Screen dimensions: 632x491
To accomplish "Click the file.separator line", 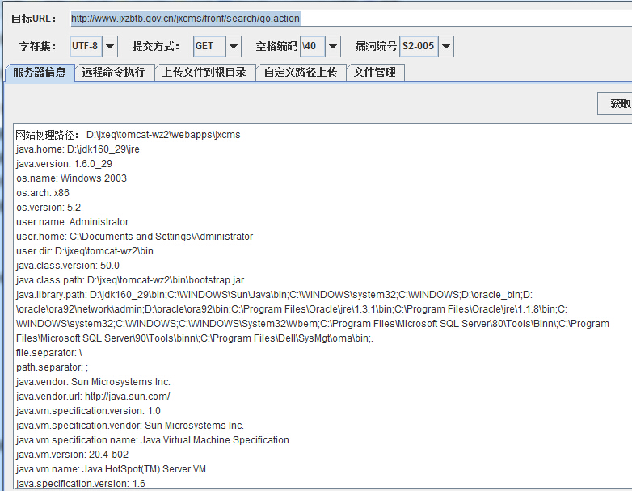I will [x=48, y=353].
